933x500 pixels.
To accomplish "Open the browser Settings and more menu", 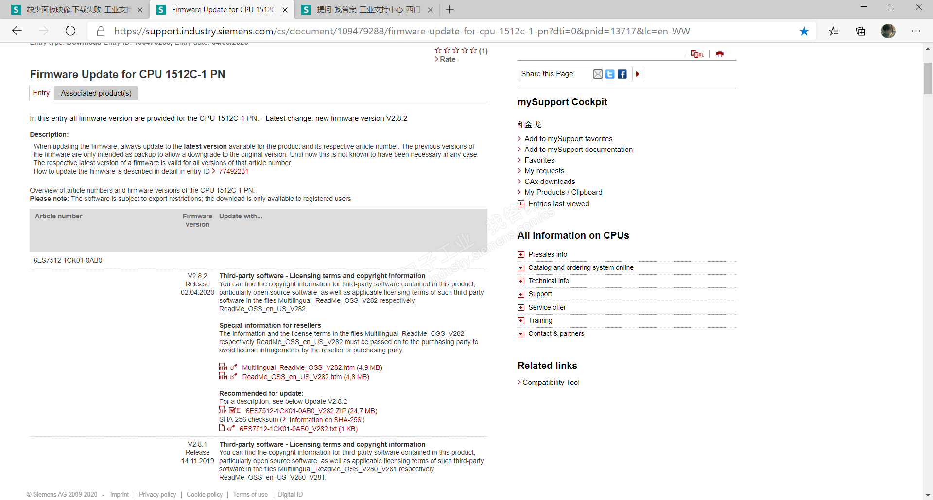I will pyautogui.click(x=916, y=31).
